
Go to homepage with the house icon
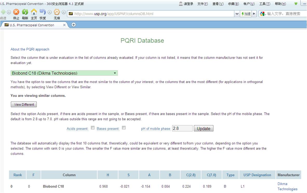(34, 12)
